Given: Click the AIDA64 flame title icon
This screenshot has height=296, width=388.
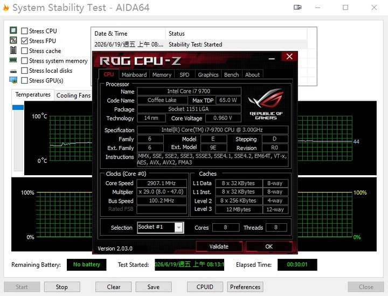Looking at the screenshot, I should point(6,8).
